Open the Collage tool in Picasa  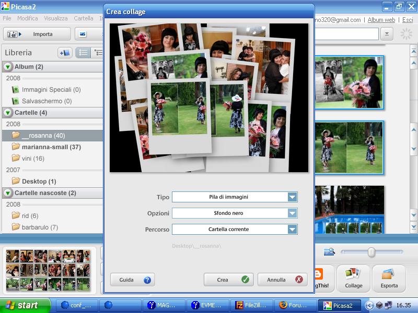pos(354,279)
